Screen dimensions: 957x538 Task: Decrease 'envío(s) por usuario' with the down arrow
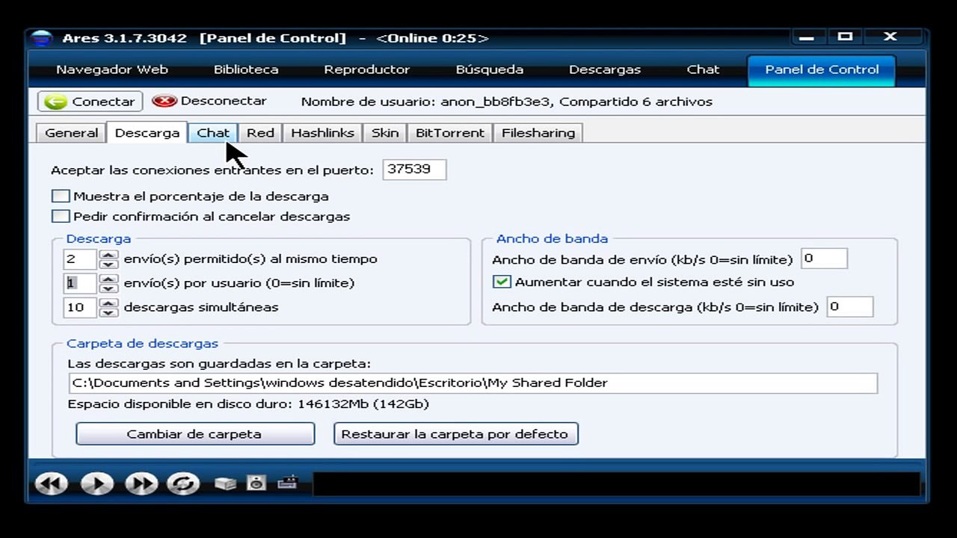109,288
